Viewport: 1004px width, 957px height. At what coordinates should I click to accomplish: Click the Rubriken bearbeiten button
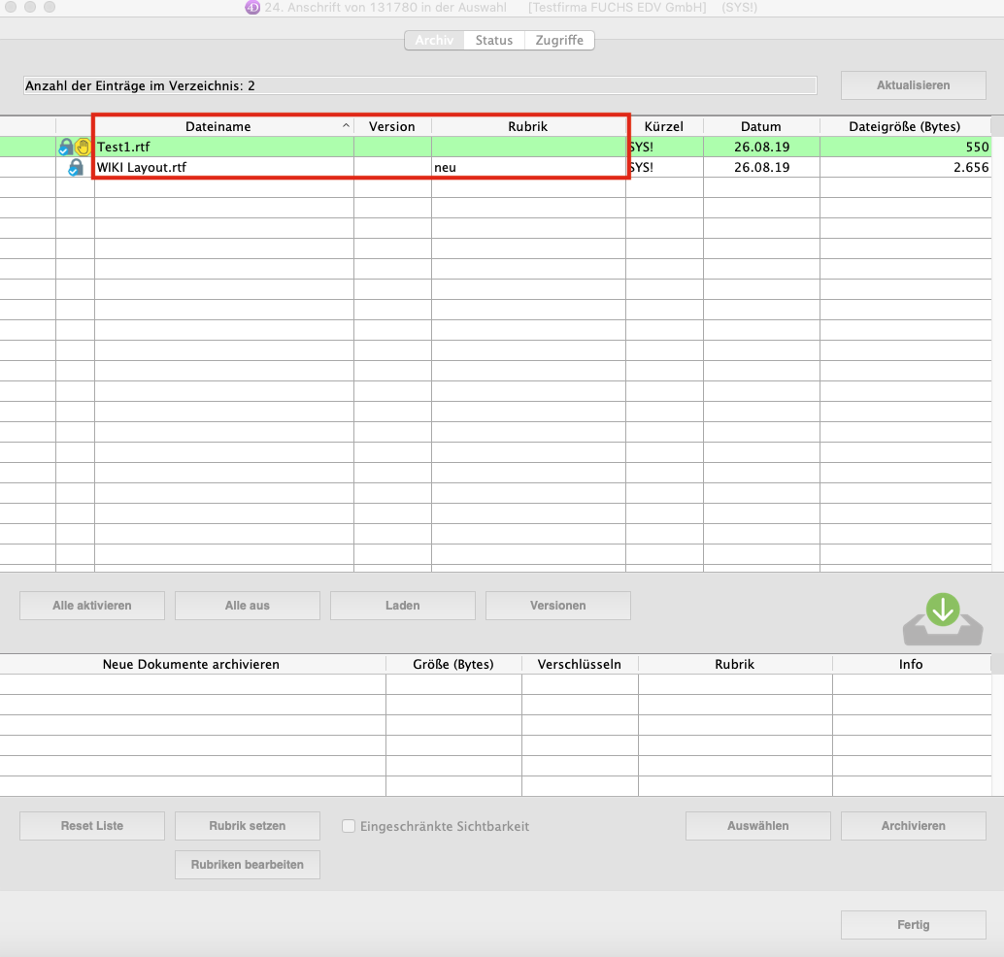tap(248, 865)
